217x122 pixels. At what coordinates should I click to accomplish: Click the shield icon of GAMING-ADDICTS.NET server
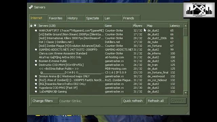click(36, 50)
